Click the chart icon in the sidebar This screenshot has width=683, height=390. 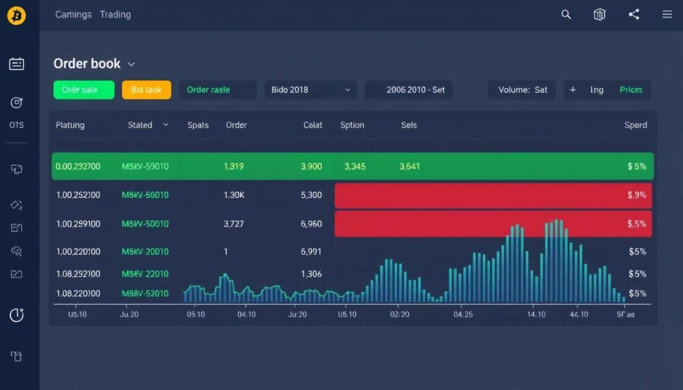(x=16, y=274)
